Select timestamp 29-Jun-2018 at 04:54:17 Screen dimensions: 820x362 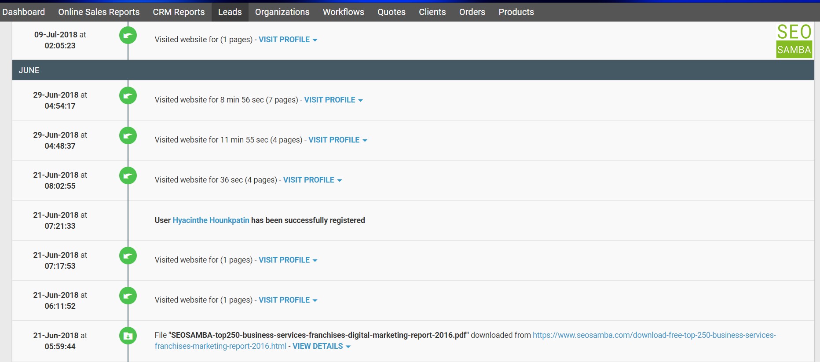[x=60, y=100]
